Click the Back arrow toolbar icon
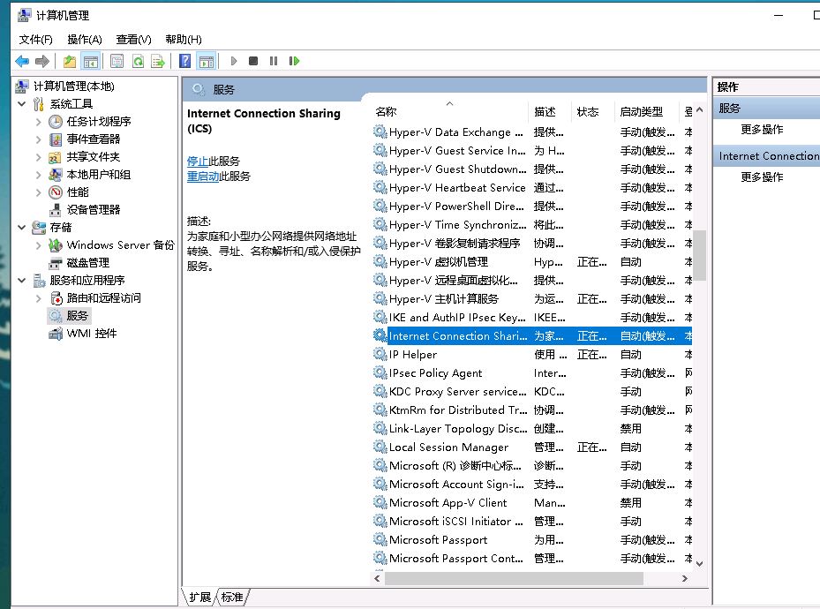 coord(22,61)
